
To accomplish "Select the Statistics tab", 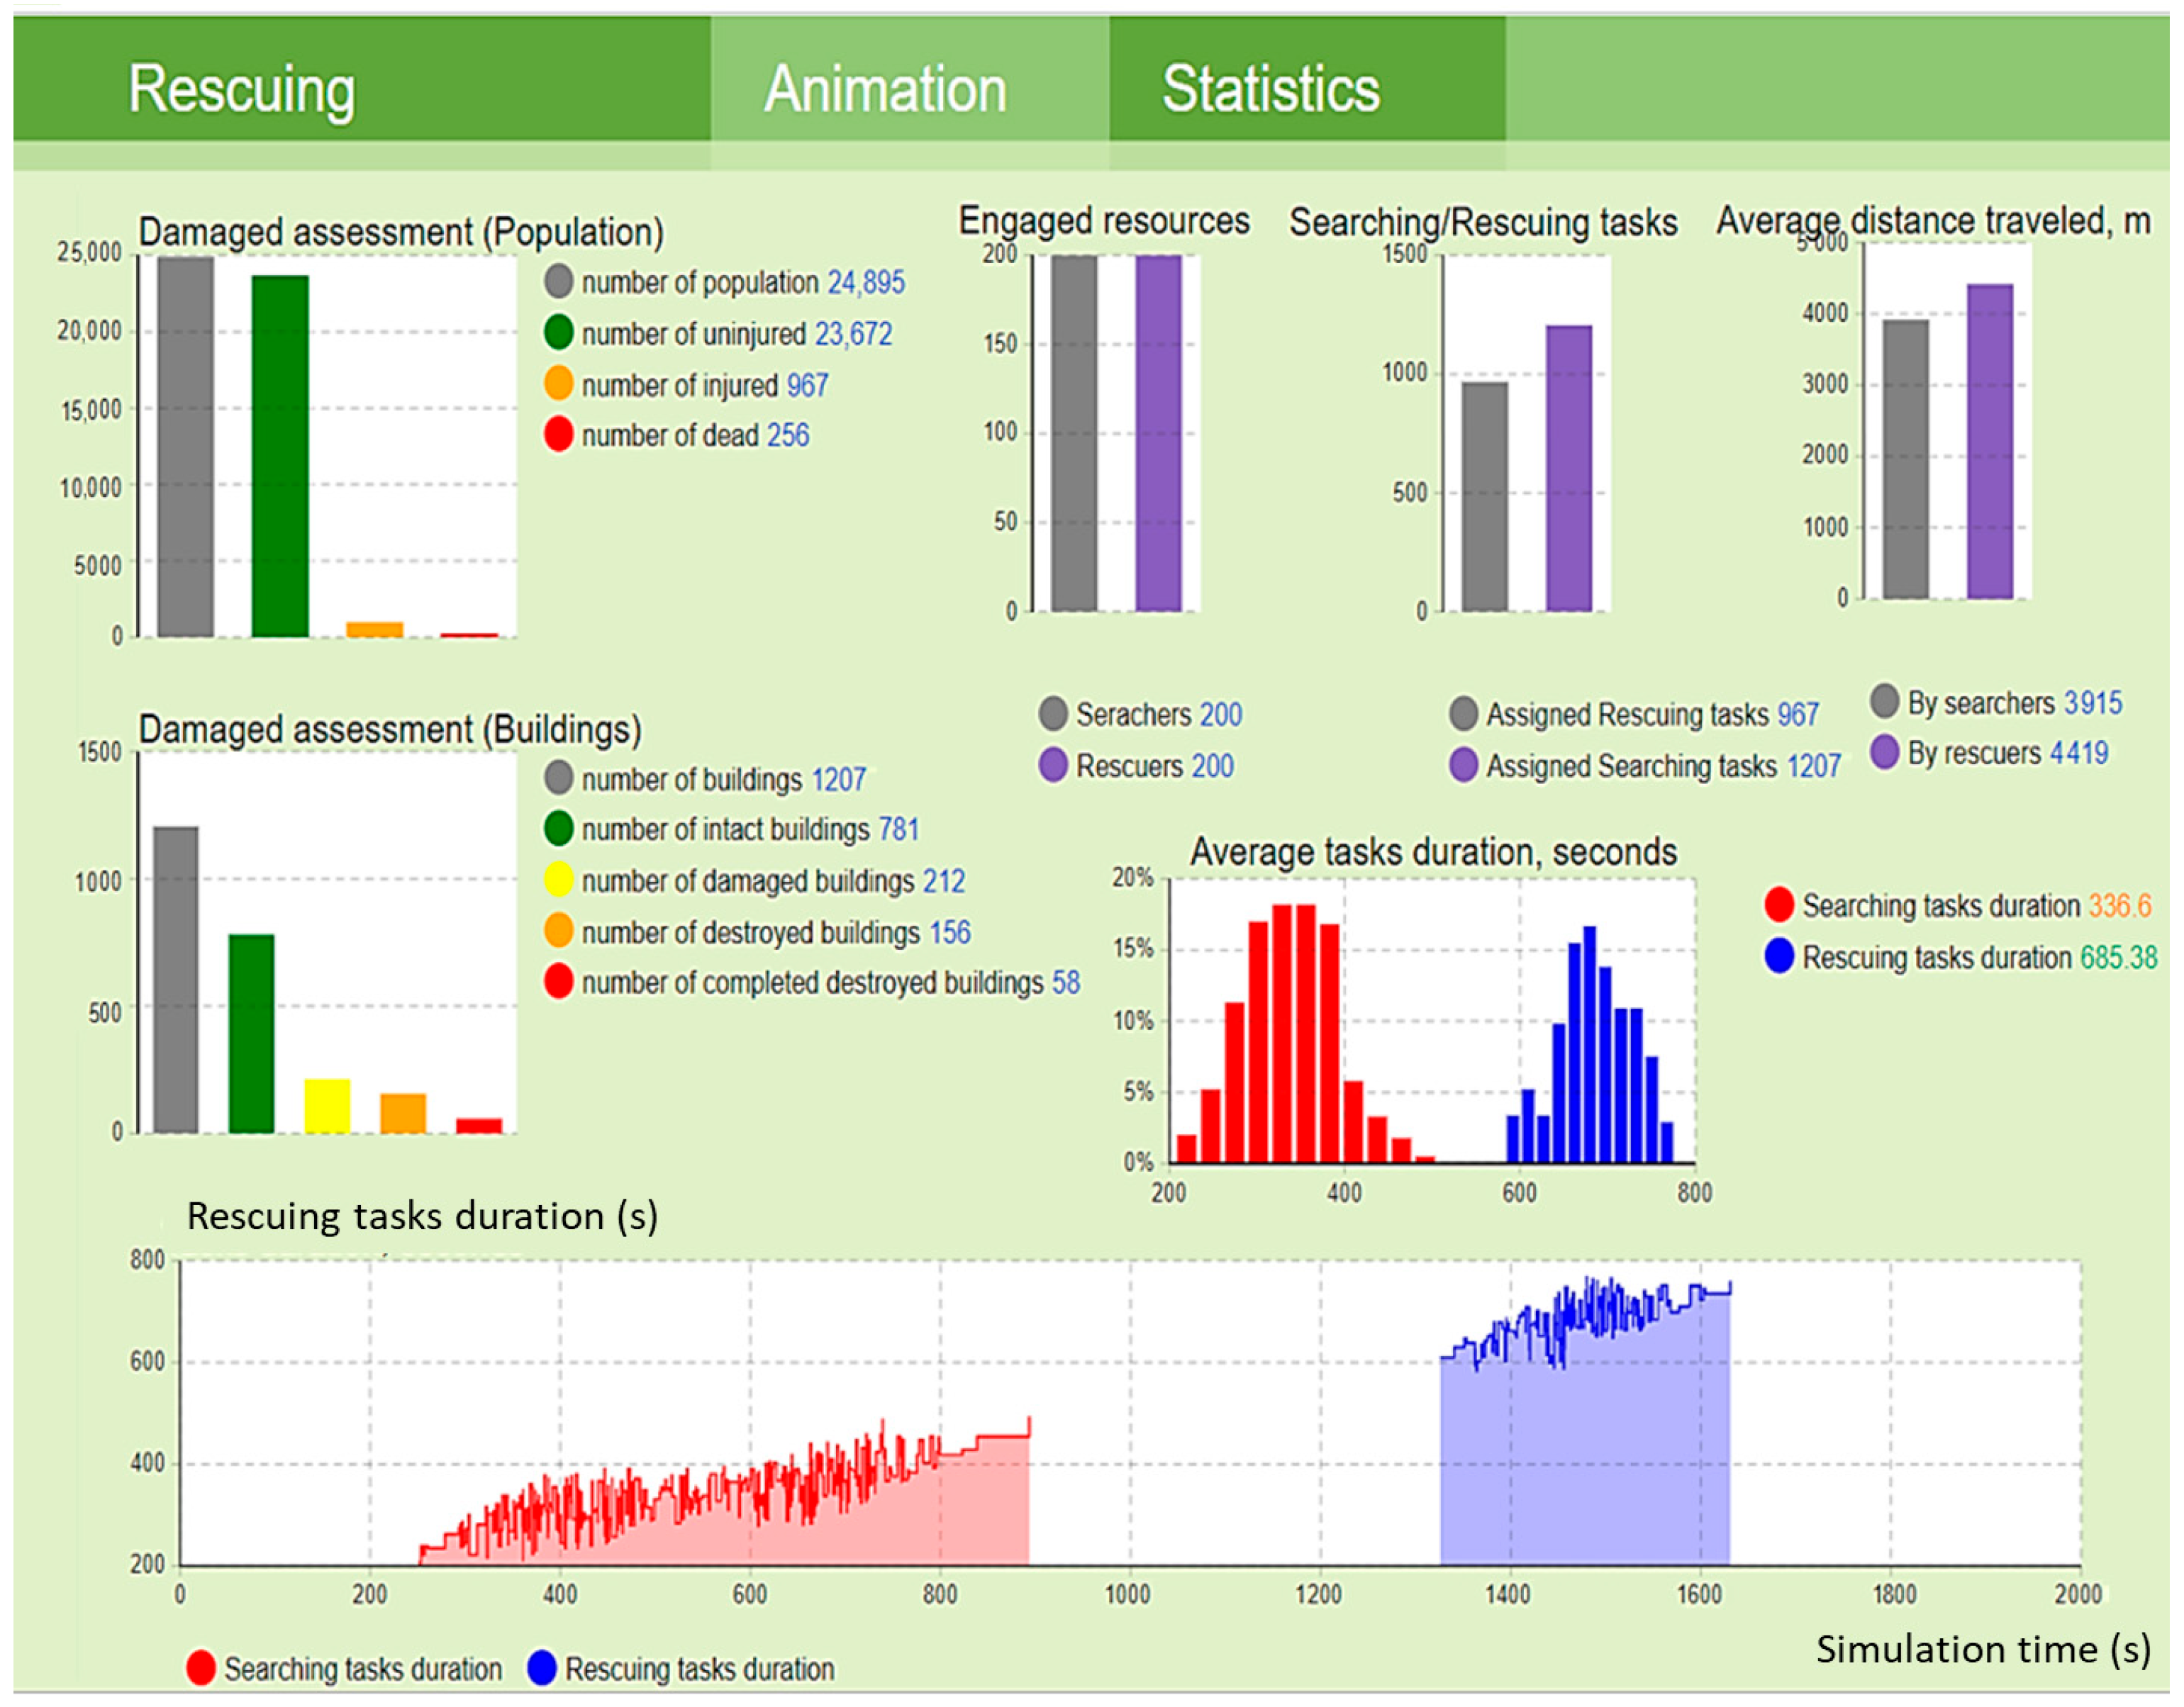I will [x=1307, y=88].
